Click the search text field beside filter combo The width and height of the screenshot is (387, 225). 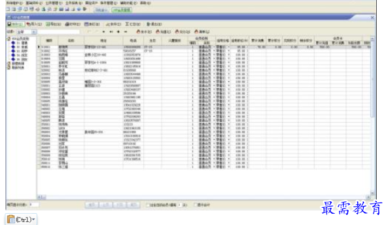[x=58, y=32]
